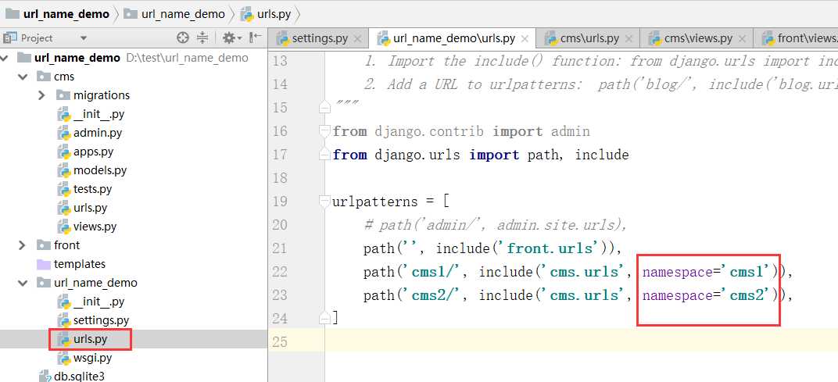838x382 pixels.
Task: Toggle fold marker at line 17
Action: (x=324, y=155)
